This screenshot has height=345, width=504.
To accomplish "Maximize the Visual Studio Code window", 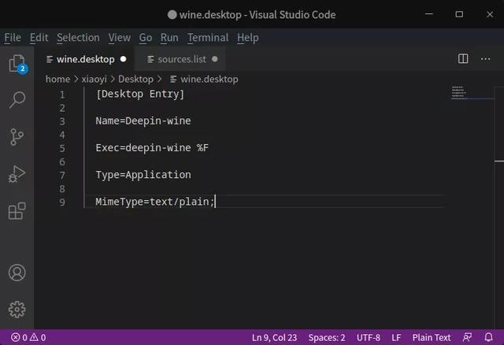I will (459, 14).
